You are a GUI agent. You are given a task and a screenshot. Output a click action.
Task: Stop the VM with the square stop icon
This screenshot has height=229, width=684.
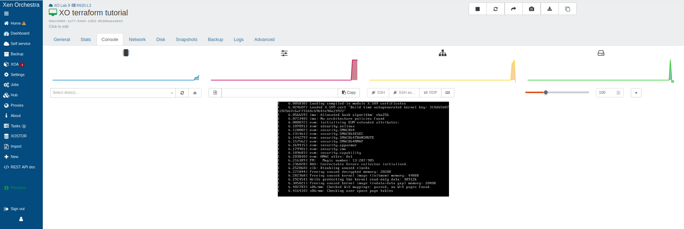pyautogui.click(x=478, y=9)
